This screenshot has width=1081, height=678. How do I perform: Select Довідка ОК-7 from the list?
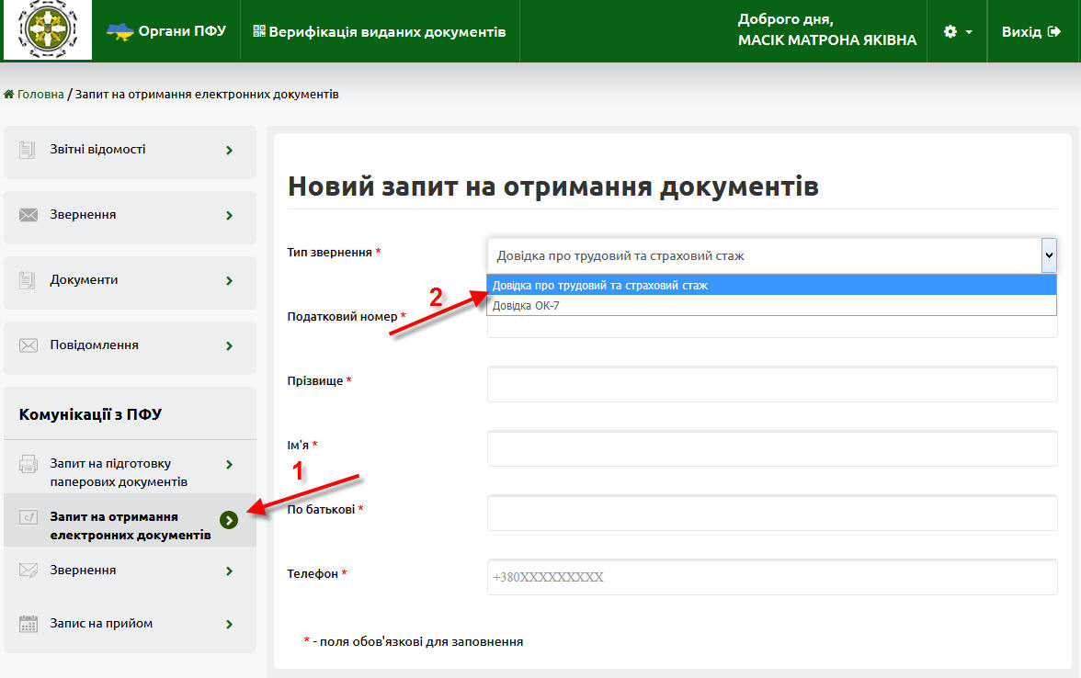coord(526,306)
